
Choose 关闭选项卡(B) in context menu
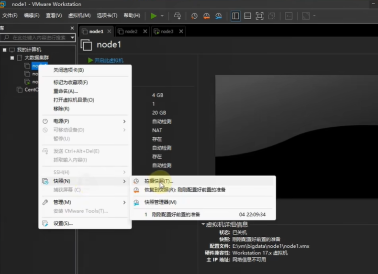85,70
